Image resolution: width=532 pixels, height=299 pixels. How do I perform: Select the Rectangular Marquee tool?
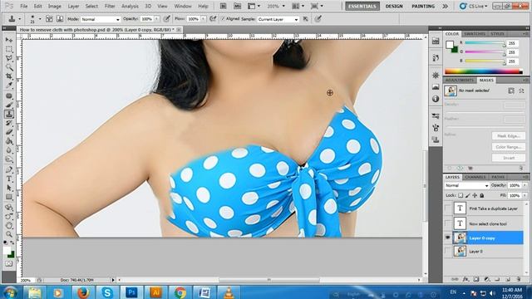coord(9,50)
